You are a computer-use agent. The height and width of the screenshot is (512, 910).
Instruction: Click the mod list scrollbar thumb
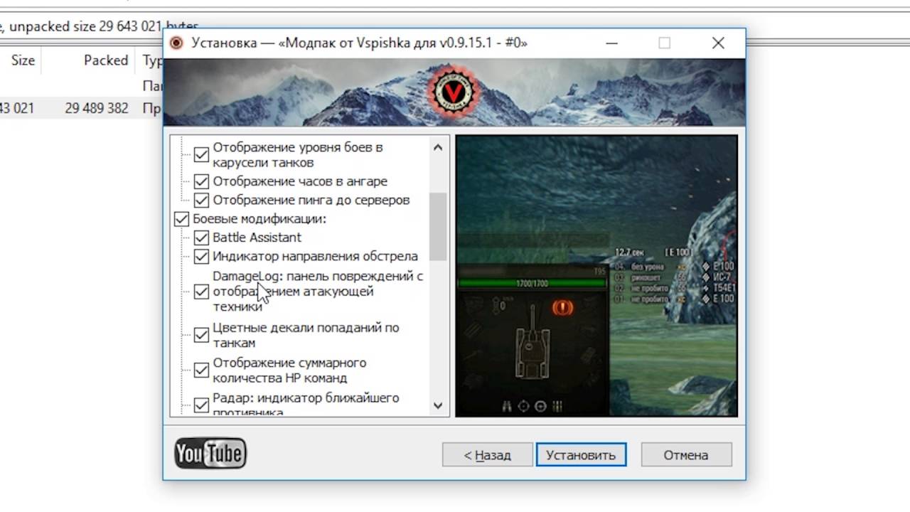[438, 226]
